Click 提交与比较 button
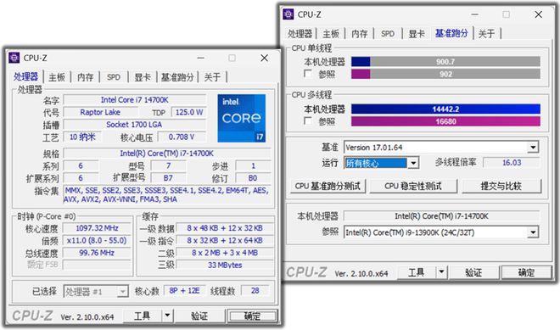Viewport: 560px width, 330px height. click(x=501, y=186)
